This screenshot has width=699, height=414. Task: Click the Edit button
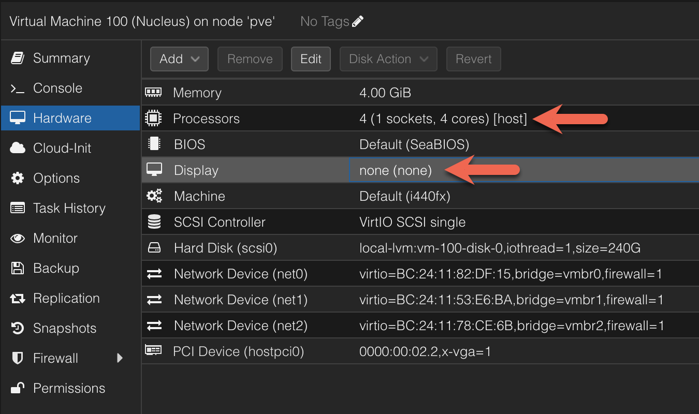click(311, 59)
